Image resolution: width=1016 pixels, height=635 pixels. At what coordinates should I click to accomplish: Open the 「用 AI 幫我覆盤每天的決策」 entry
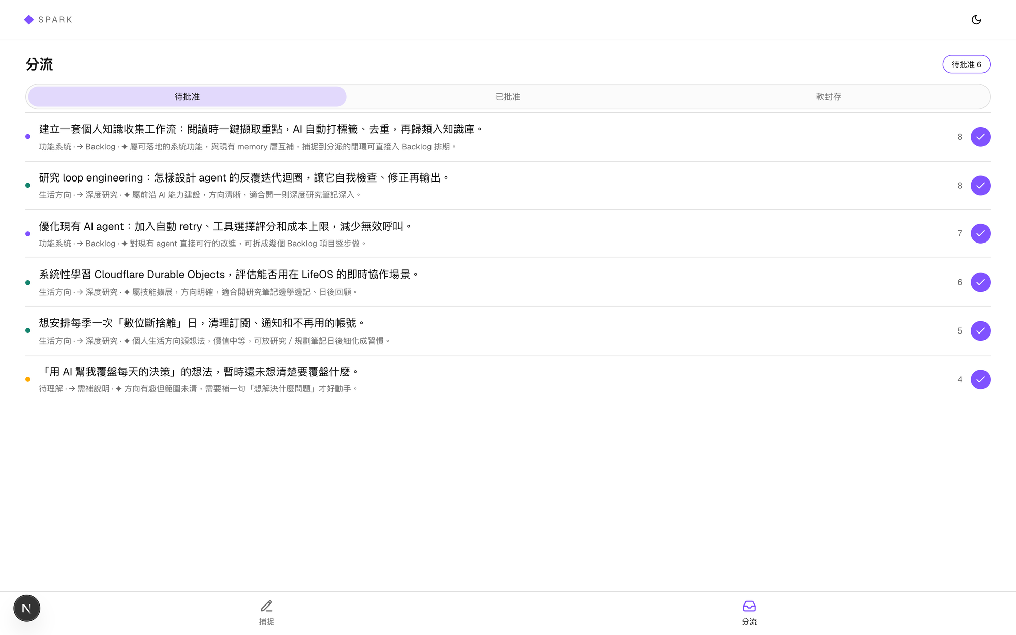tap(199, 372)
